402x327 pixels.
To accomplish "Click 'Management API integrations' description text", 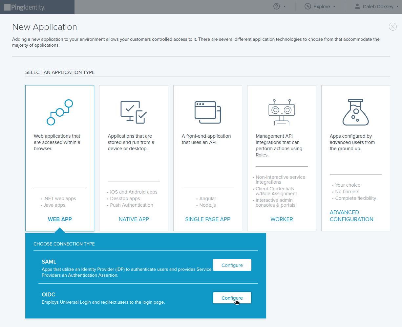I will click(x=279, y=145).
